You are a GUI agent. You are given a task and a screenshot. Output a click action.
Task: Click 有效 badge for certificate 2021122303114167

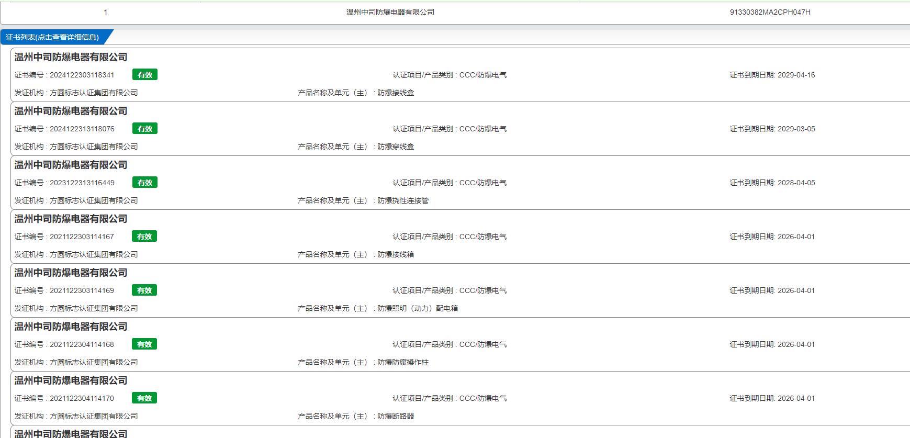point(144,237)
